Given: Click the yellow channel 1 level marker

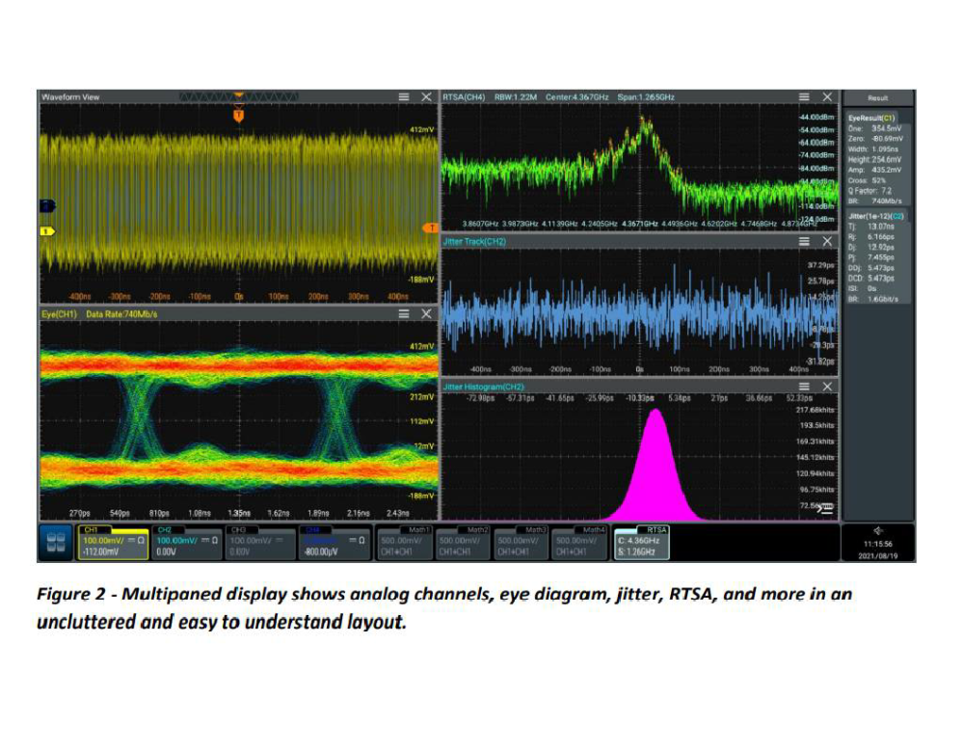Looking at the screenshot, I should point(45,231).
